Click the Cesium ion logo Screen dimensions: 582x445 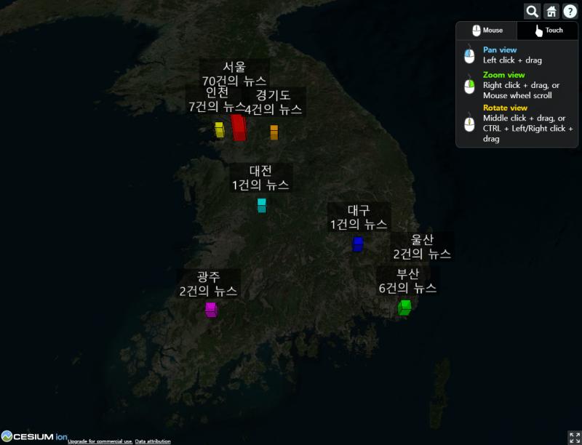pos(34,436)
